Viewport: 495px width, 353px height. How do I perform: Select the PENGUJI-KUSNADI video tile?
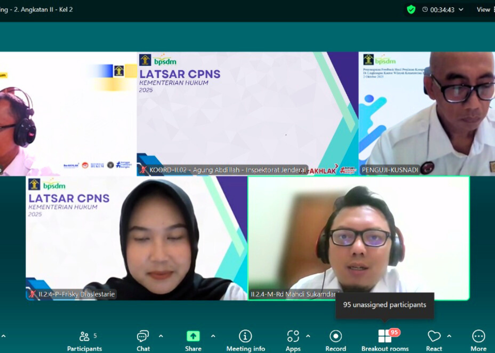click(x=427, y=113)
